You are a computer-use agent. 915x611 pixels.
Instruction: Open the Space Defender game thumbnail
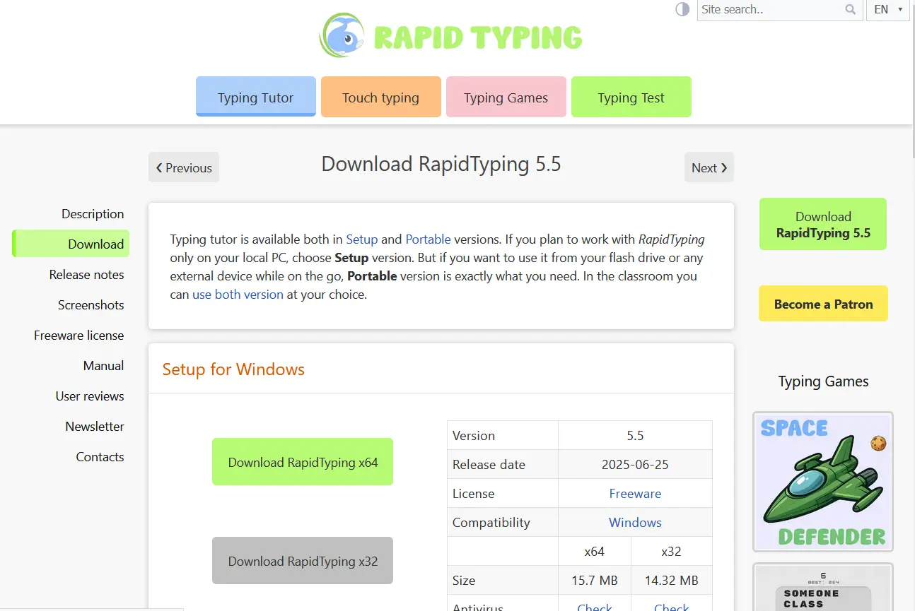(823, 482)
